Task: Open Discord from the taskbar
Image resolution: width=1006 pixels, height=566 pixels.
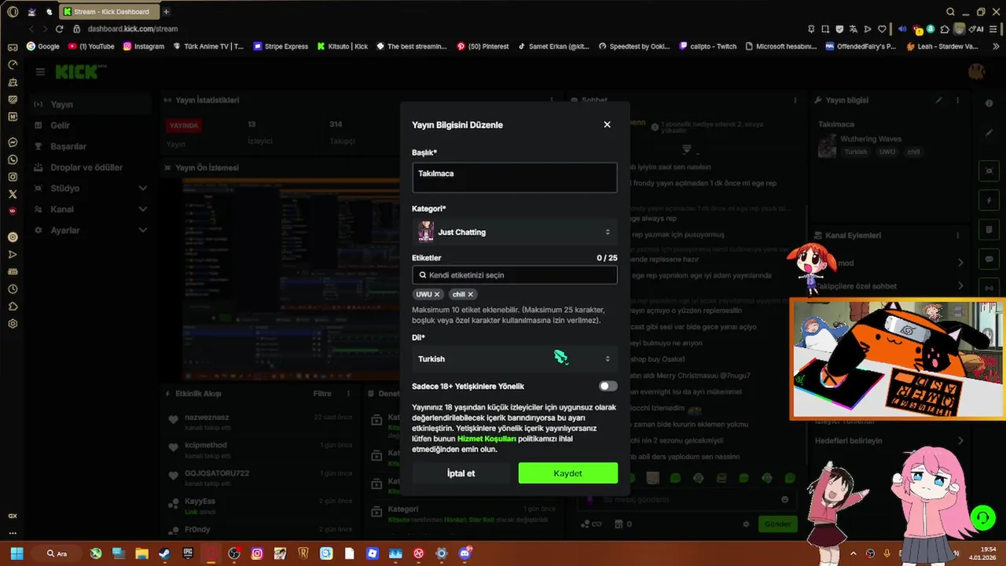Action: point(464,553)
